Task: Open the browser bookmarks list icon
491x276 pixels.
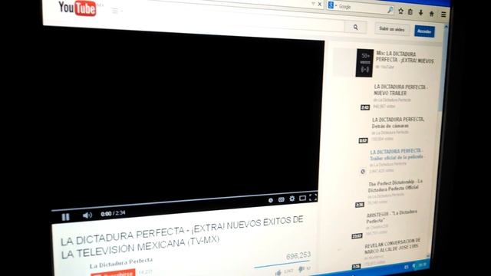Action: pos(410,12)
